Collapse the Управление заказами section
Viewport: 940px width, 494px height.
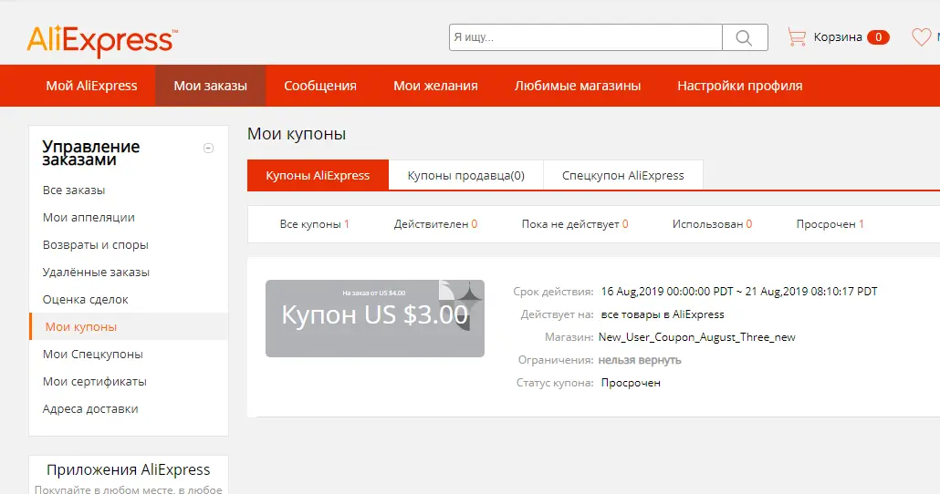tap(209, 148)
